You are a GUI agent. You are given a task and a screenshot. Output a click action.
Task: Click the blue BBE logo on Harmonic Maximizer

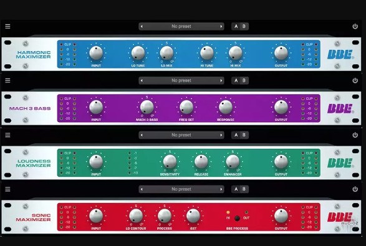click(x=340, y=54)
